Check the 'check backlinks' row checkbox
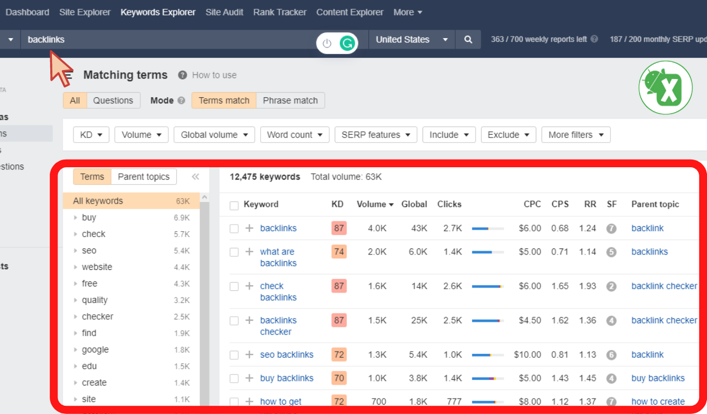Screen dimensions: 707x414 coord(234,286)
